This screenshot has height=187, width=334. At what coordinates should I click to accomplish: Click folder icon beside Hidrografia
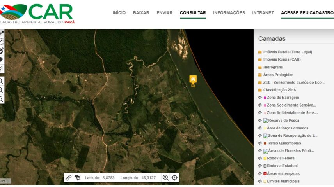(260, 67)
